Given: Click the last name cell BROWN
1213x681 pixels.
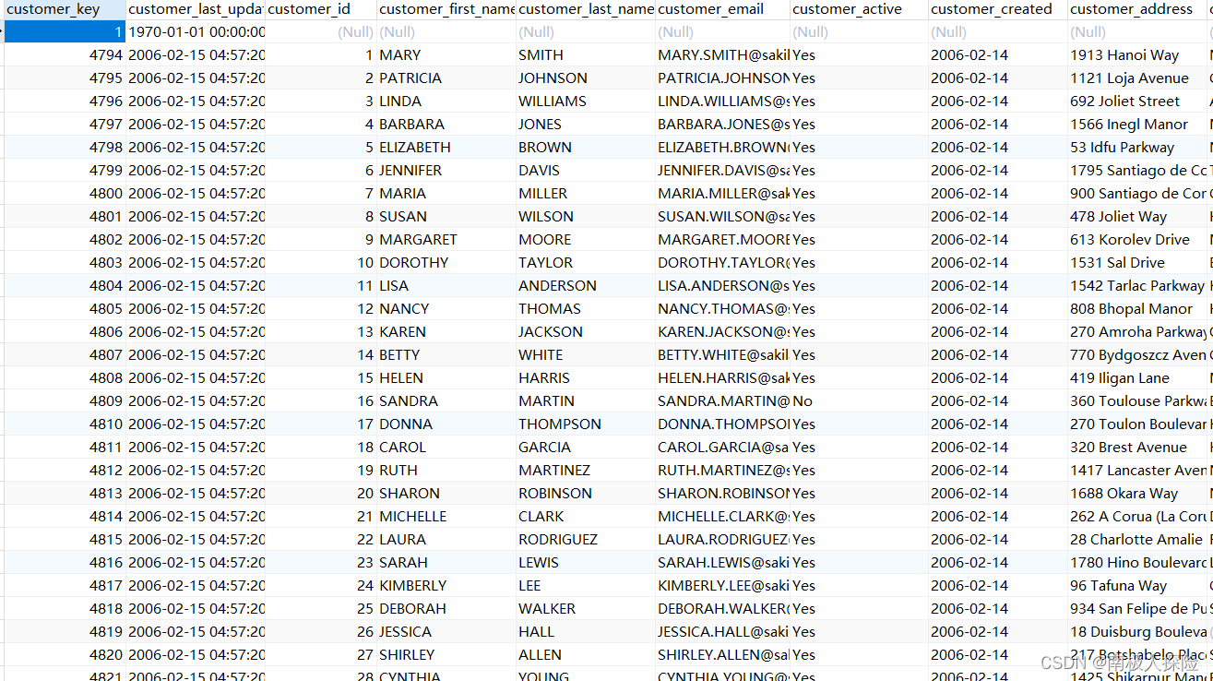Looking at the screenshot, I should (586, 147).
